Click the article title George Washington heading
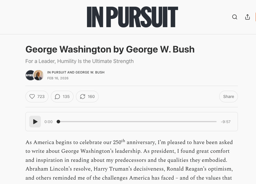 [x=110, y=49]
